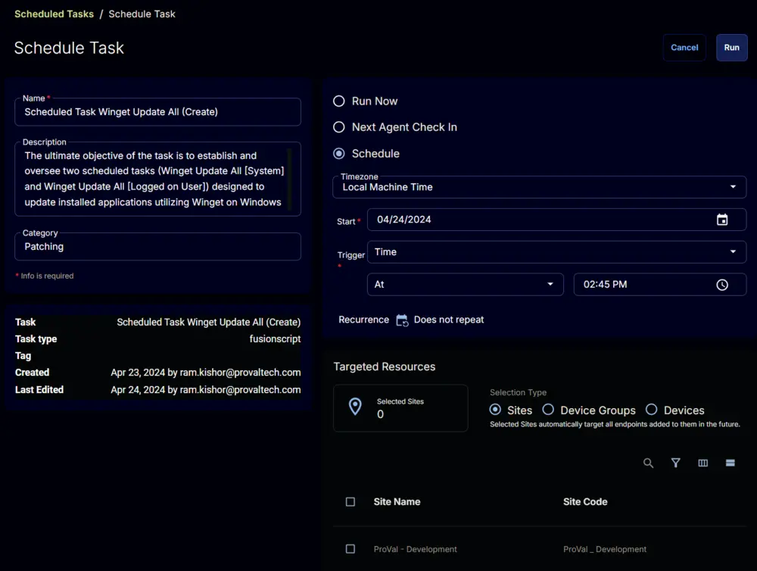Viewport: 757px width, 571px height.
Task: Toggle the row density icon
Action: pos(730,463)
